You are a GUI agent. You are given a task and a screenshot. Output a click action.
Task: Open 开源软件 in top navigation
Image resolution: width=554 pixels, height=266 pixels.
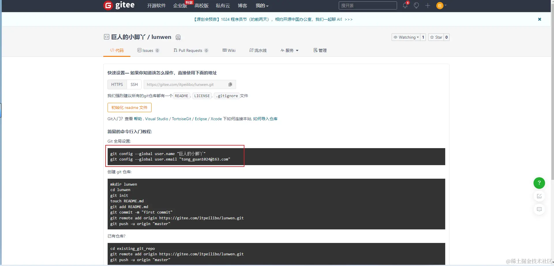coord(156,6)
